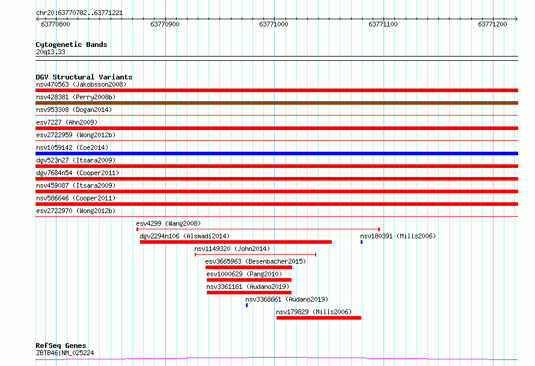The width and height of the screenshot is (535, 366).
Task: Open nsv1149320 (John2014) label
Action: [x=232, y=249]
